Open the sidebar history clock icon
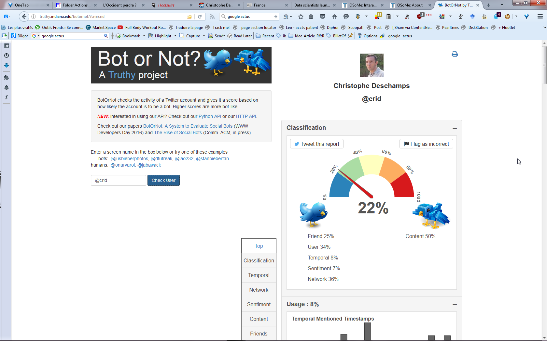The width and height of the screenshot is (547, 341). 6,56
